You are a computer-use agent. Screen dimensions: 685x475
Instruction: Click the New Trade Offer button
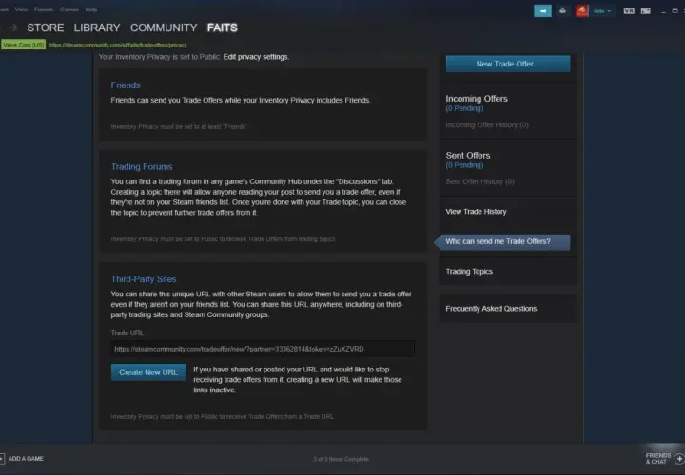[x=508, y=64]
